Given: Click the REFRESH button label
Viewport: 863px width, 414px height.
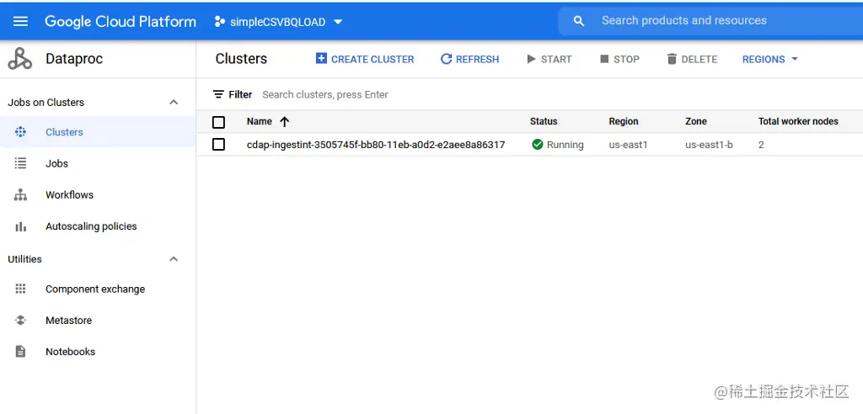Looking at the screenshot, I should 477,60.
